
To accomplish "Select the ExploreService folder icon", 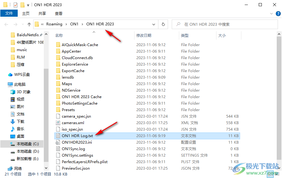I will (x=58, y=64).
